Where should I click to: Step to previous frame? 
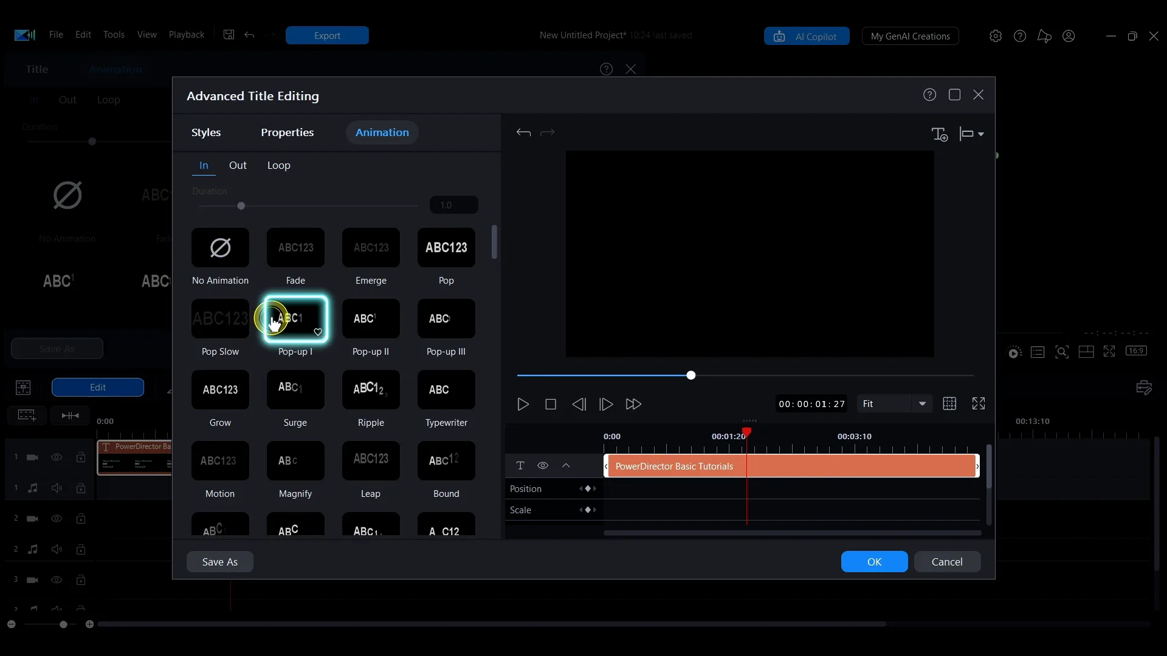point(579,404)
